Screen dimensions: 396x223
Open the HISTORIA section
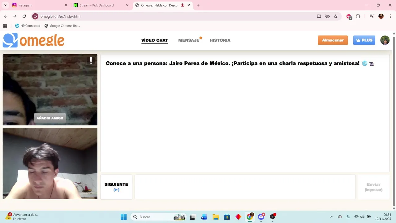click(x=220, y=40)
